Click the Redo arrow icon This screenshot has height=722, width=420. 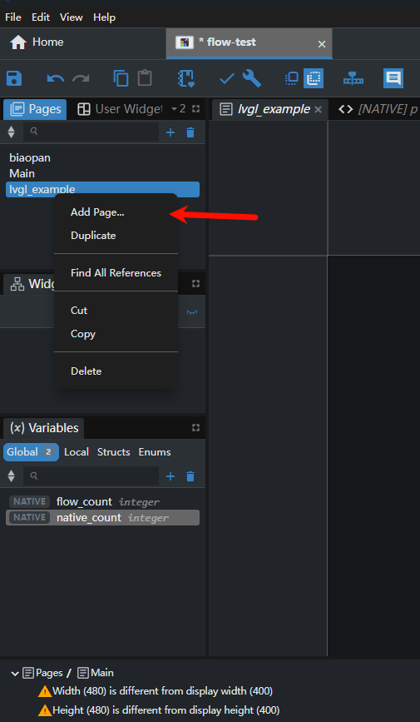[x=81, y=78]
